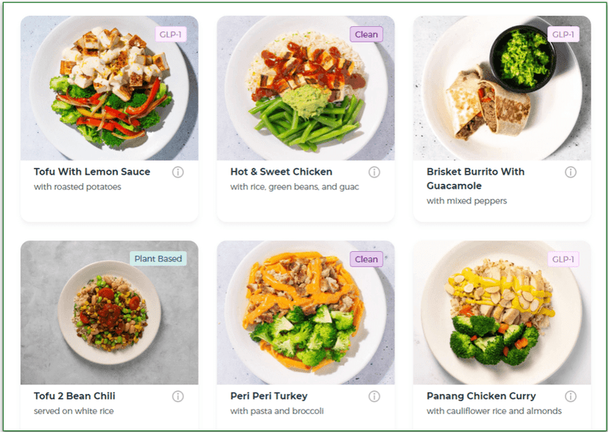View details icon for Tofu 2 Bean Chili
The width and height of the screenshot is (608, 432).
pos(177,396)
